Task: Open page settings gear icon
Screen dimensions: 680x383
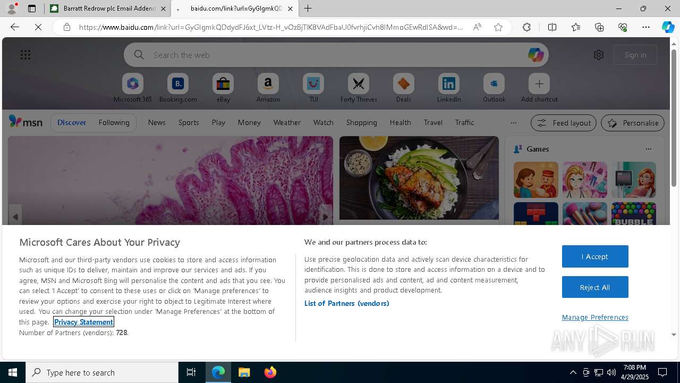Action: (599, 55)
